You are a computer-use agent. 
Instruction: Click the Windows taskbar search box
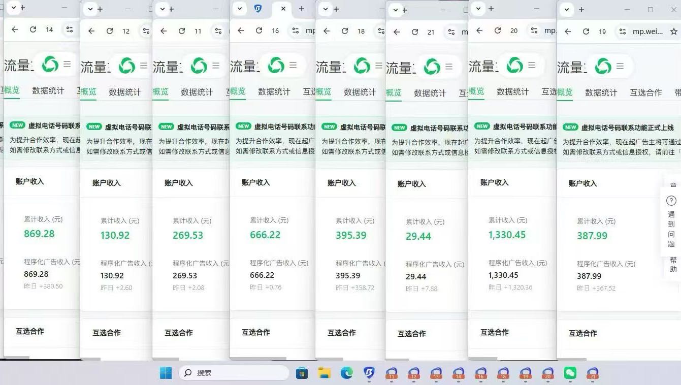234,372
